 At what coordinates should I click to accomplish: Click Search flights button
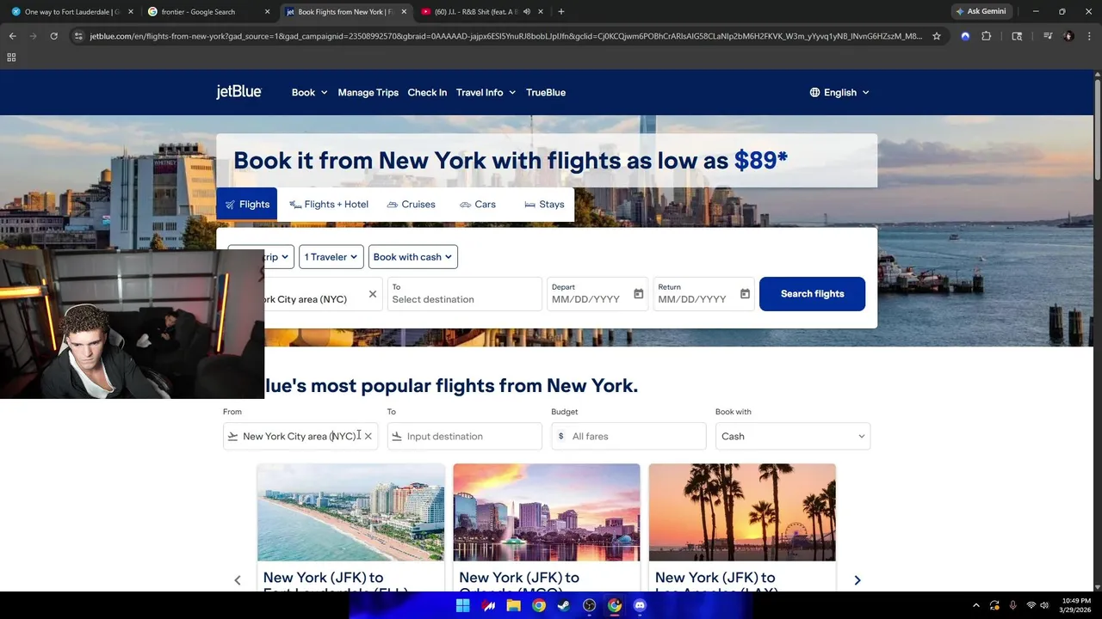click(x=812, y=294)
